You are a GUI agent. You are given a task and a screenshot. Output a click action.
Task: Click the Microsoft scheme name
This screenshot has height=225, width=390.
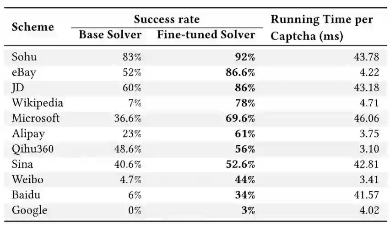[x=36, y=118]
